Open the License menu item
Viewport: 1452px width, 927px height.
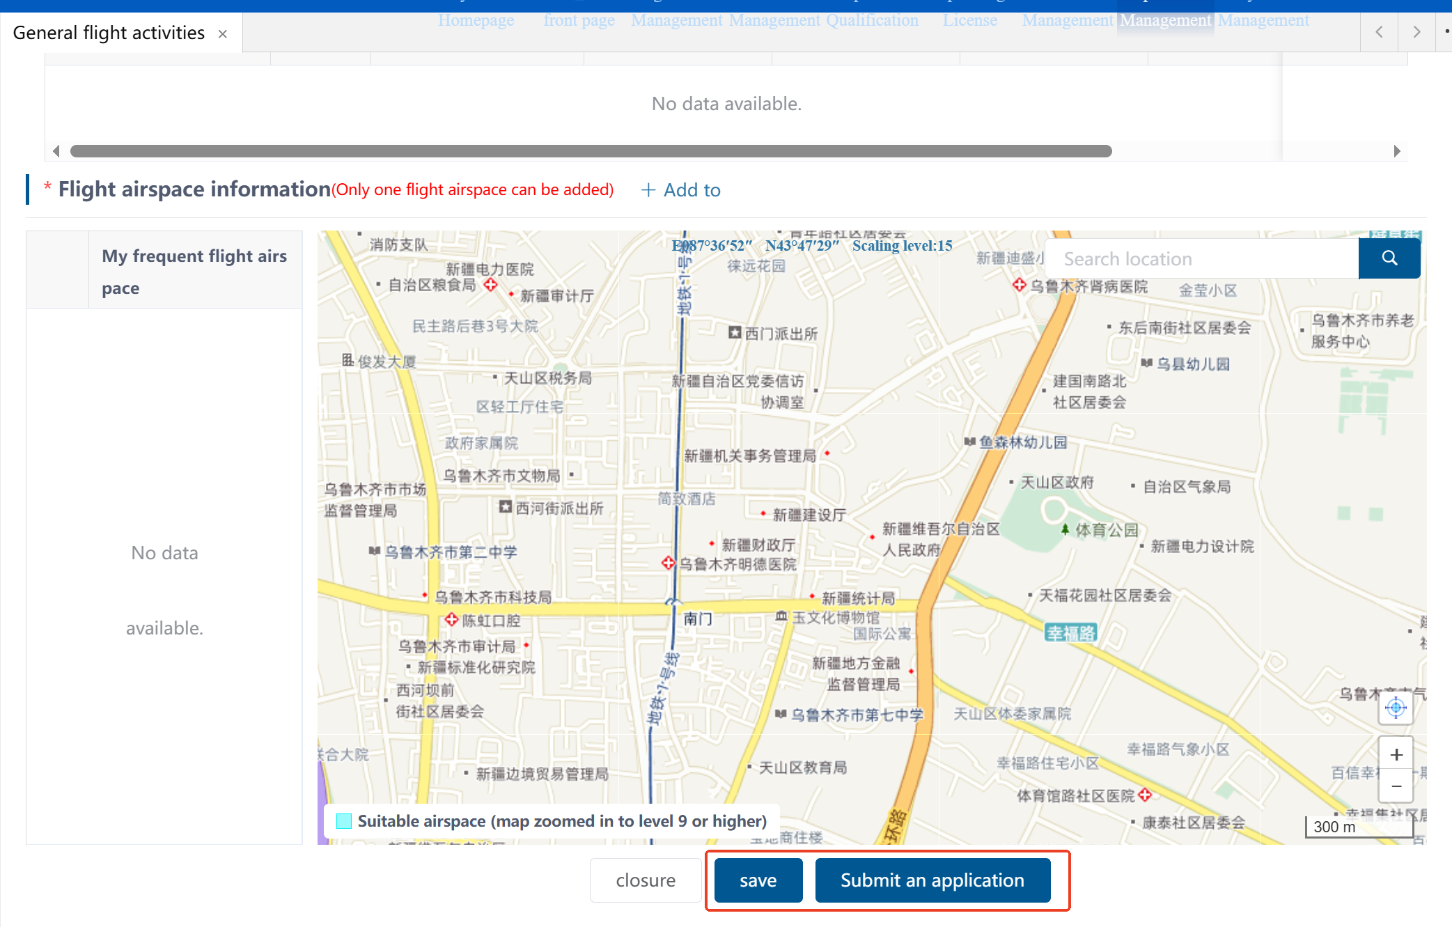pos(970,20)
